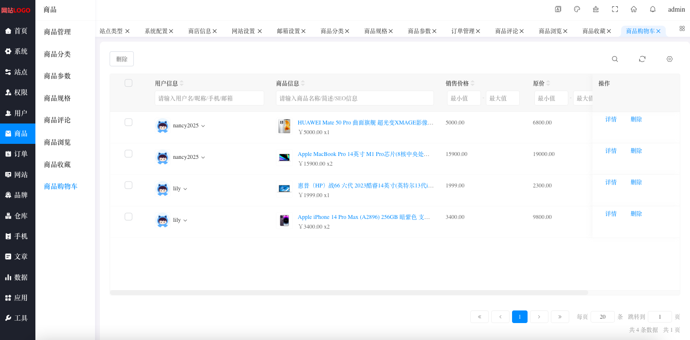Click the clear-cache broom icon
Viewport: 690px width, 340px height.
click(x=596, y=9)
